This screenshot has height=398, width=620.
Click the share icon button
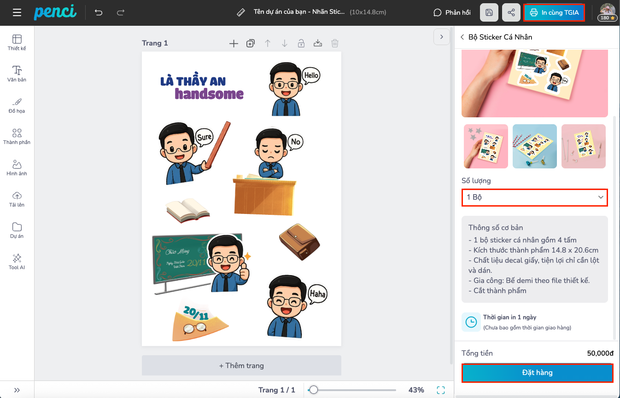(511, 12)
